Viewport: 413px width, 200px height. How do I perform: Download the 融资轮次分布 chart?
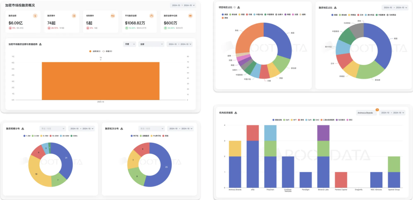[x=122, y=129]
